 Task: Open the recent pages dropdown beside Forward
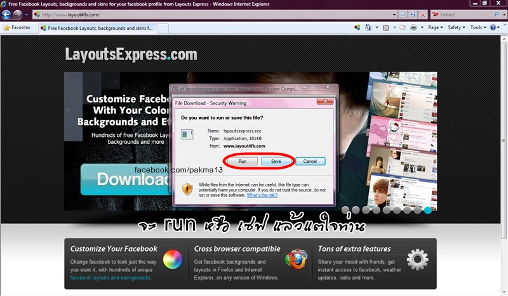click(x=26, y=15)
